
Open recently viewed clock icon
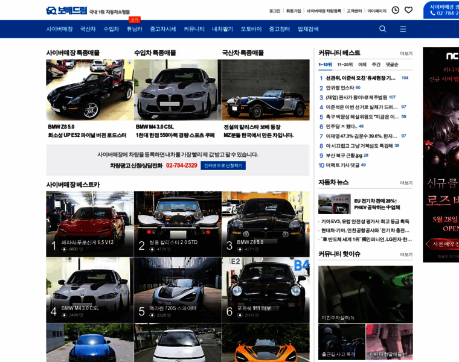click(395, 10)
